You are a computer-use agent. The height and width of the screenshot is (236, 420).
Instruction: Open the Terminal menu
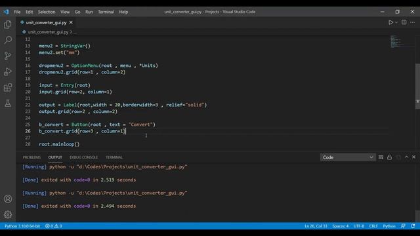106,12
